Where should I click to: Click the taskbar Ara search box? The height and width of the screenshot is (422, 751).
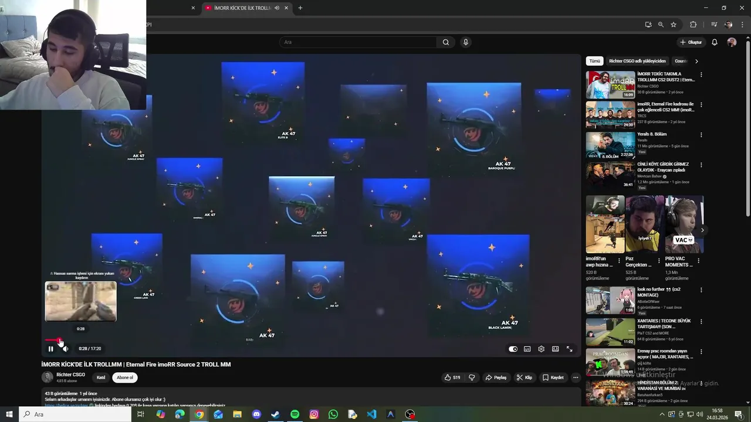(75, 414)
